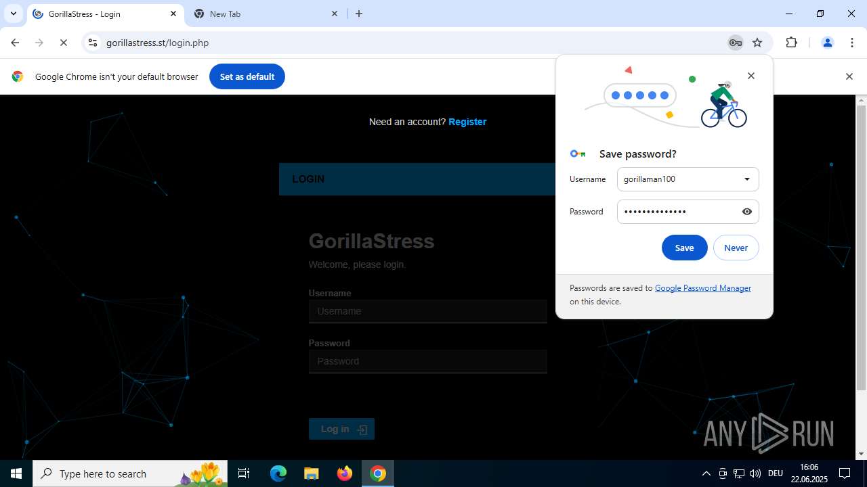
Task: Open the network status tray icon
Action: 739,473
